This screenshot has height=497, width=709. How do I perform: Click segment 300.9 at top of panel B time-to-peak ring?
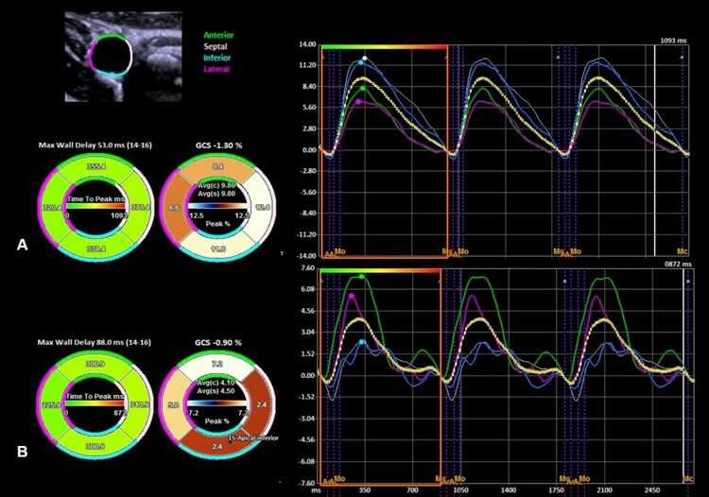[x=93, y=363]
